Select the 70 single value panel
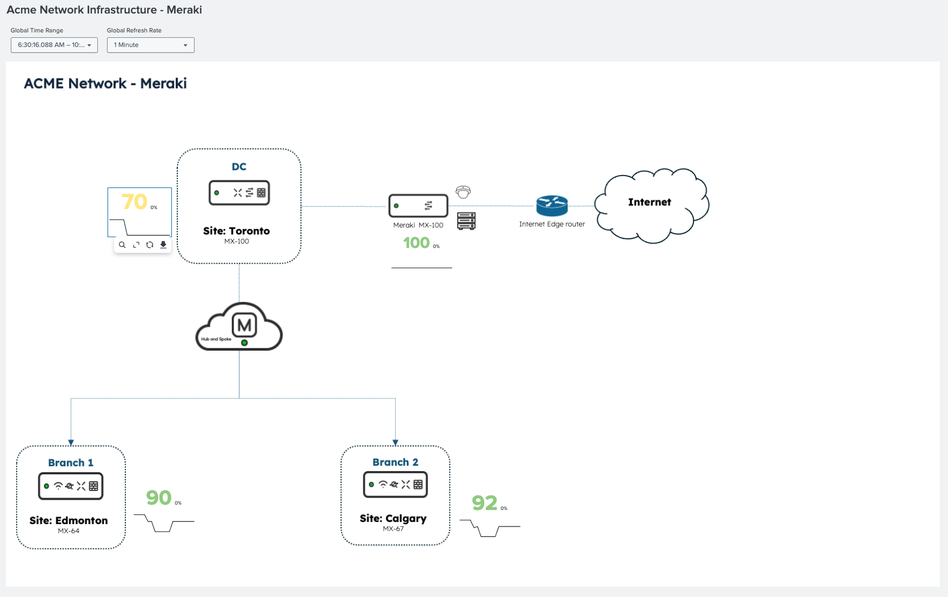Screen dimensions: 948x597 pyautogui.click(x=139, y=212)
